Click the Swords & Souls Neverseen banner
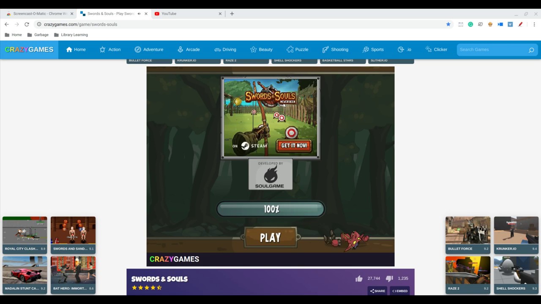541x304 pixels. [x=270, y=118]
